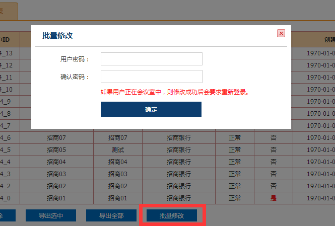Click the highlighted 批量修改 button below the table
The image size is (335, 226).
coord(172,215)
